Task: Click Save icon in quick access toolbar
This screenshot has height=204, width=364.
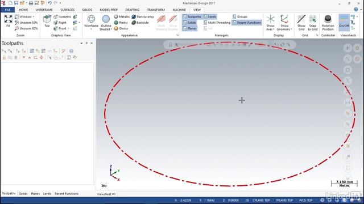Action: (x=16, y=3)
